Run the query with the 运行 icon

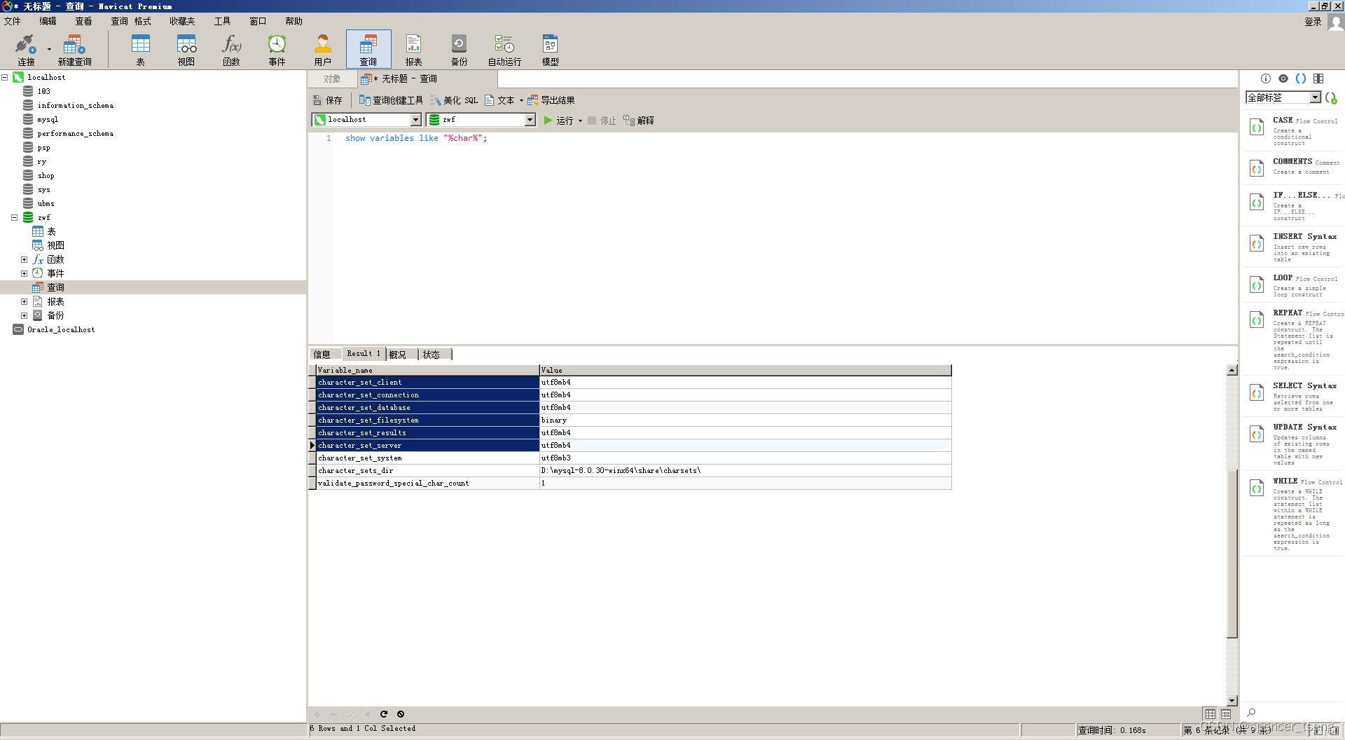[560, 120]
